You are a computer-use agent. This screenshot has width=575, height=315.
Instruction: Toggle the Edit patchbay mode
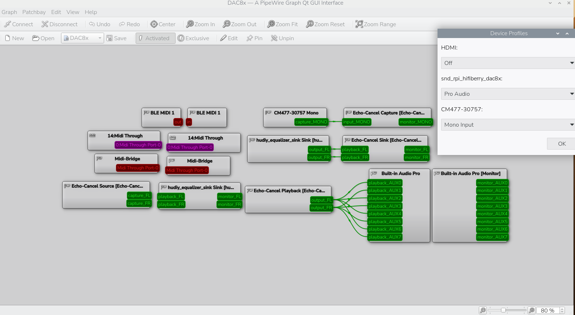pos(229,38)
